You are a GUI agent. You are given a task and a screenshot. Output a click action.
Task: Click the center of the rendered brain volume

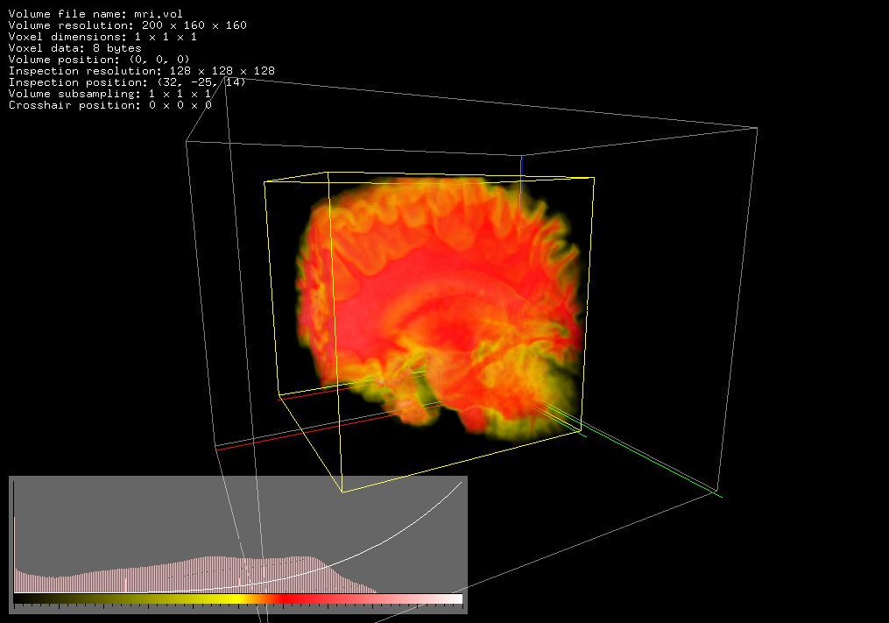pos(442,302)
